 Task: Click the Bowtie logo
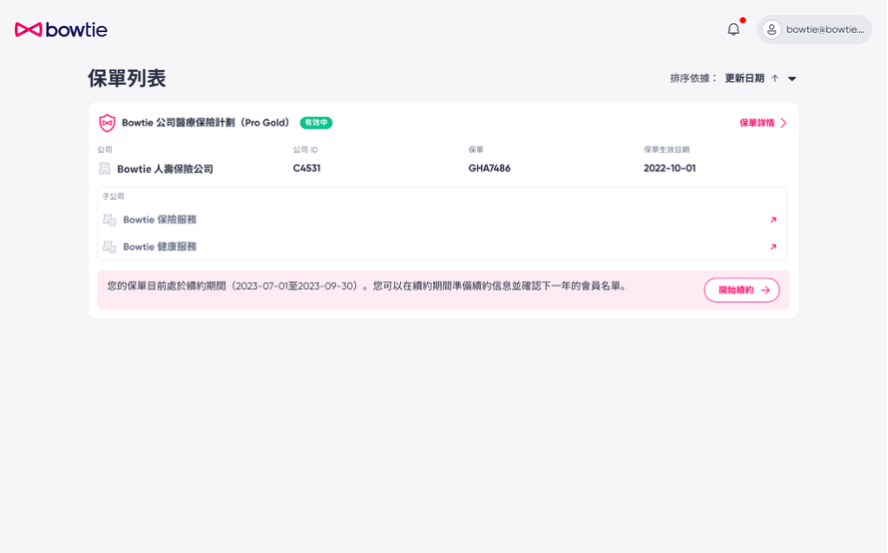click(x=61, y=30)
